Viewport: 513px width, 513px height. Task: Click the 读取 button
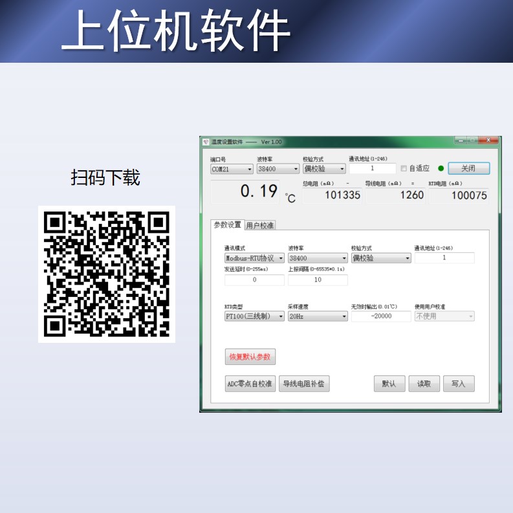[424, 384]
